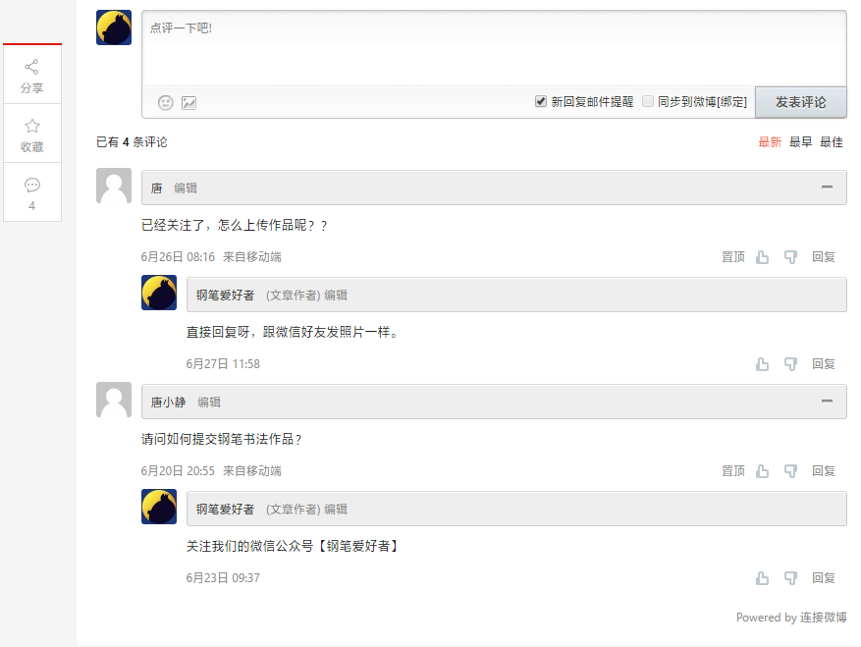Screen dimensions: 861x647
Task: Thumbs down 唐小静's comment
Action: coord(790,470)
